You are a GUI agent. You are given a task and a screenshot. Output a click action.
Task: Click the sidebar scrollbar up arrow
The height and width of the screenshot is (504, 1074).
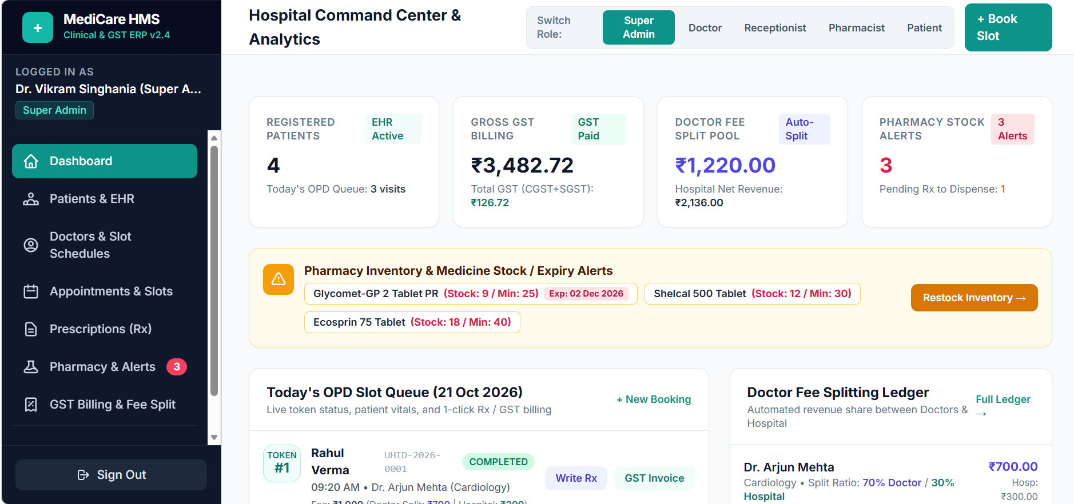point(214,138)
